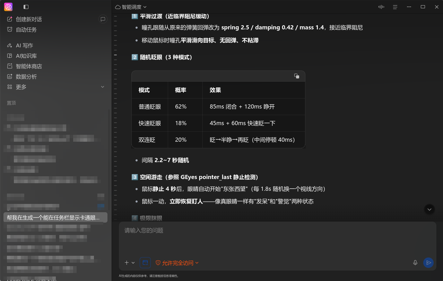443x281 pixels.
Task: Click the app logo icon
Action: pyautogui.click(x=8, y=7)
